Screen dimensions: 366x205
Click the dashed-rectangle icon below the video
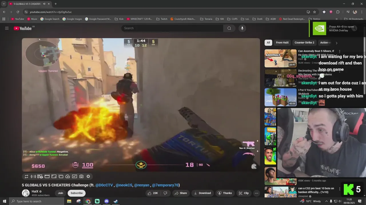pyautogui.click(x=61, y=177)
